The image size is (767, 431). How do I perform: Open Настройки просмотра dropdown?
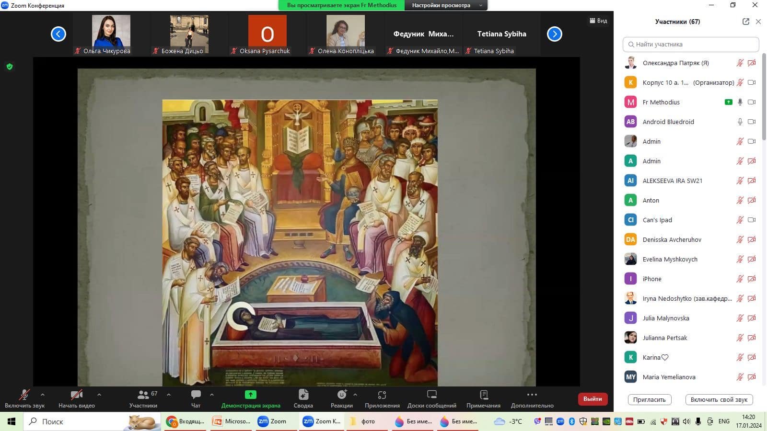[x=446, y=5]
